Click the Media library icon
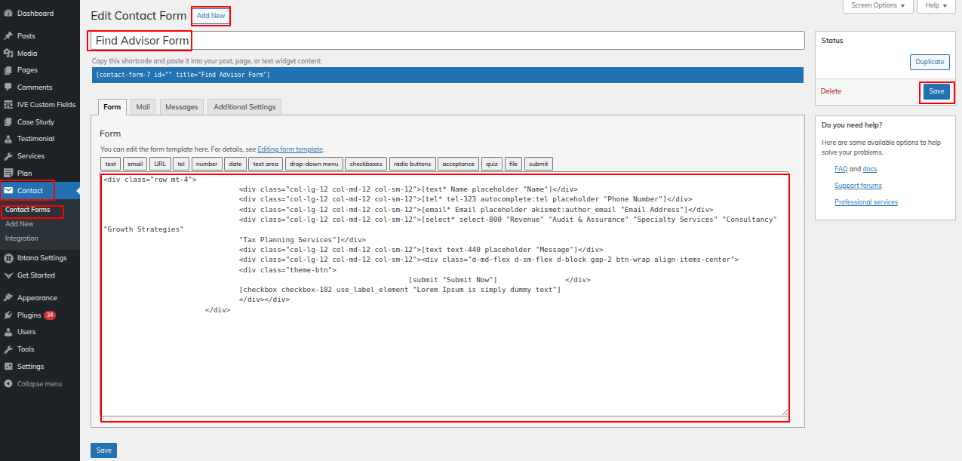962x461 pixels. (8, 54)
